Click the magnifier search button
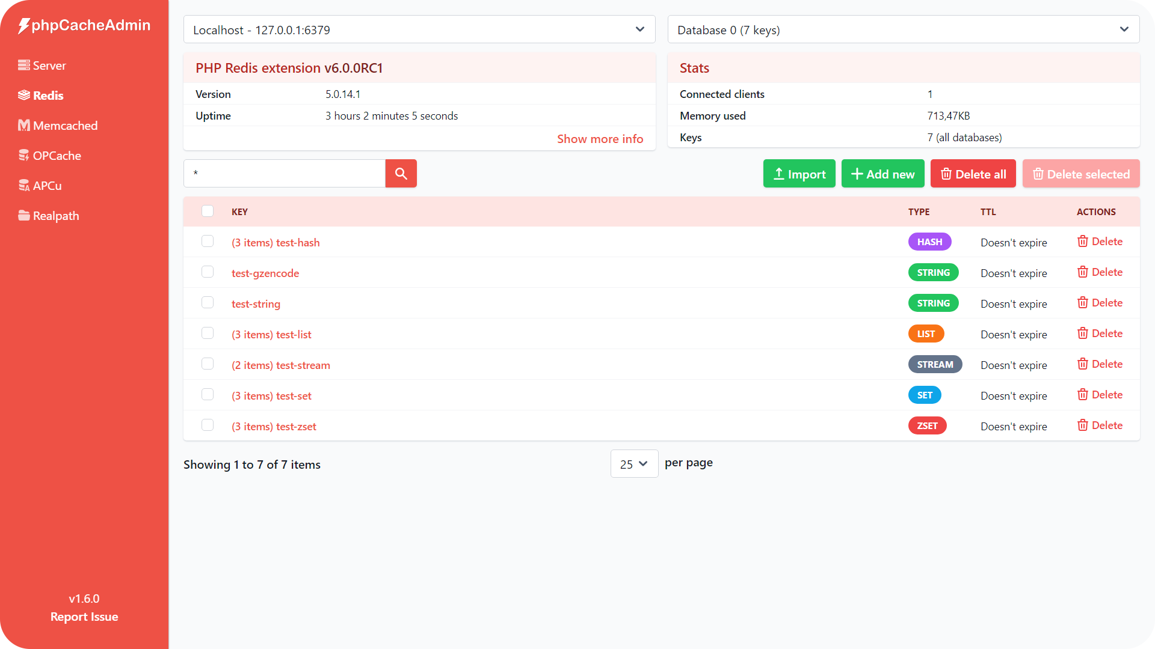Image resolution: width=1155 pixels, height=649 pixels. point(401,174)
